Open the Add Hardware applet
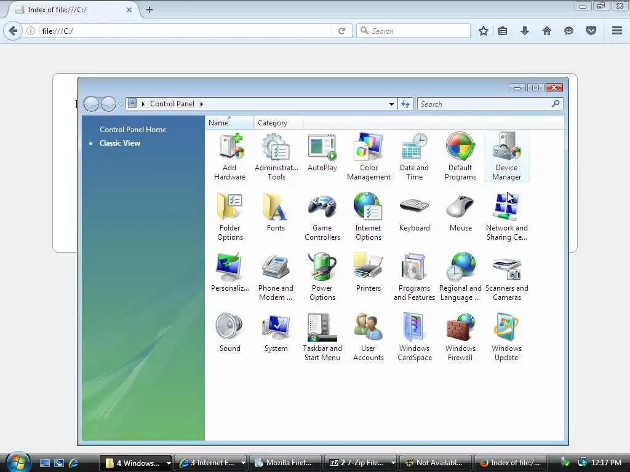The image size is (630, 472). click(x=229, y=157)
